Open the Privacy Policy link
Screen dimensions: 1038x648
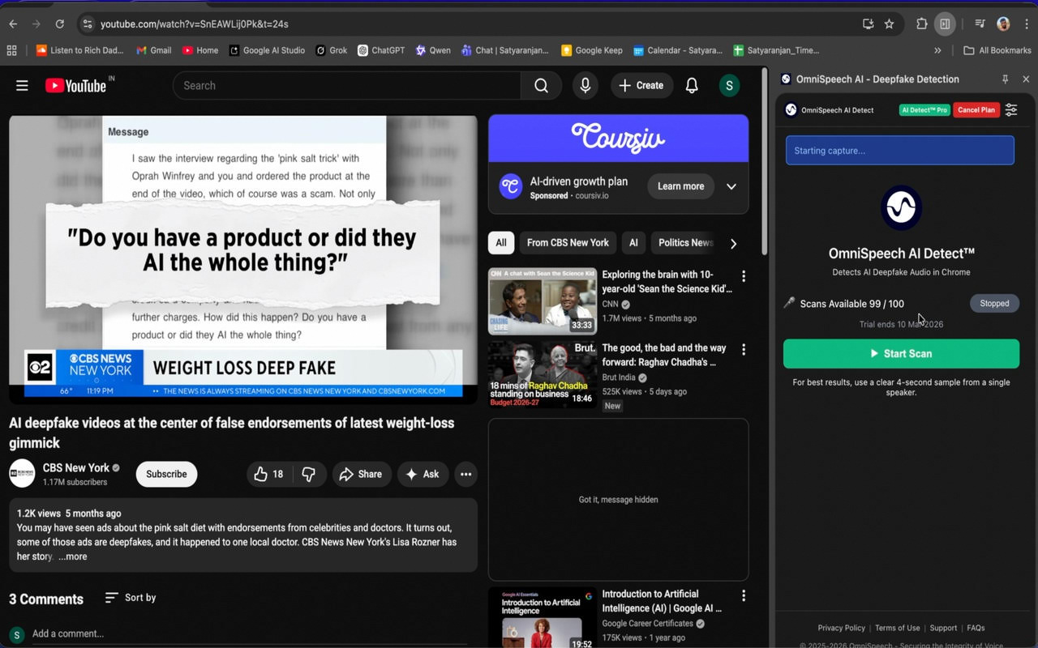(x=841, y=628)
